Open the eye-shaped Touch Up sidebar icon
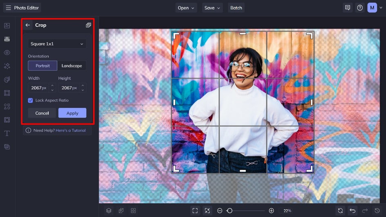The height and width of the screenshot is (217, 386). (7, 53)
